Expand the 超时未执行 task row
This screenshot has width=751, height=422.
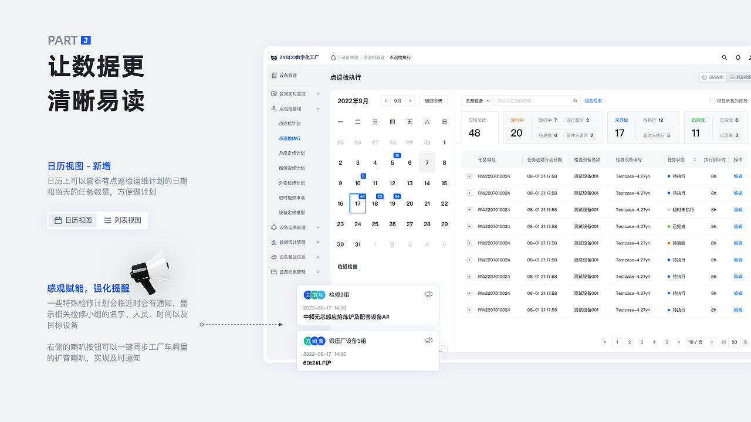click(x=469, y=210)
